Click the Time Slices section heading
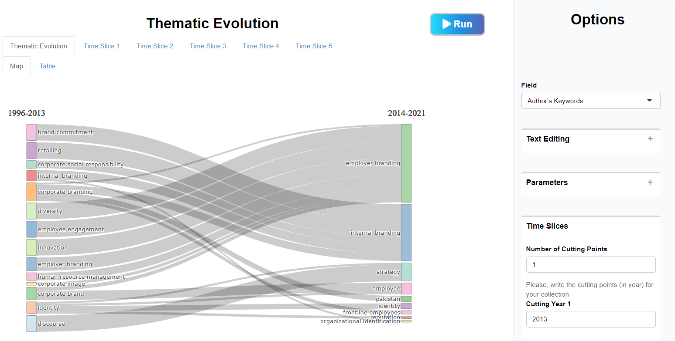The width and height of the screenshot is (675, 341). pos(547,226)
